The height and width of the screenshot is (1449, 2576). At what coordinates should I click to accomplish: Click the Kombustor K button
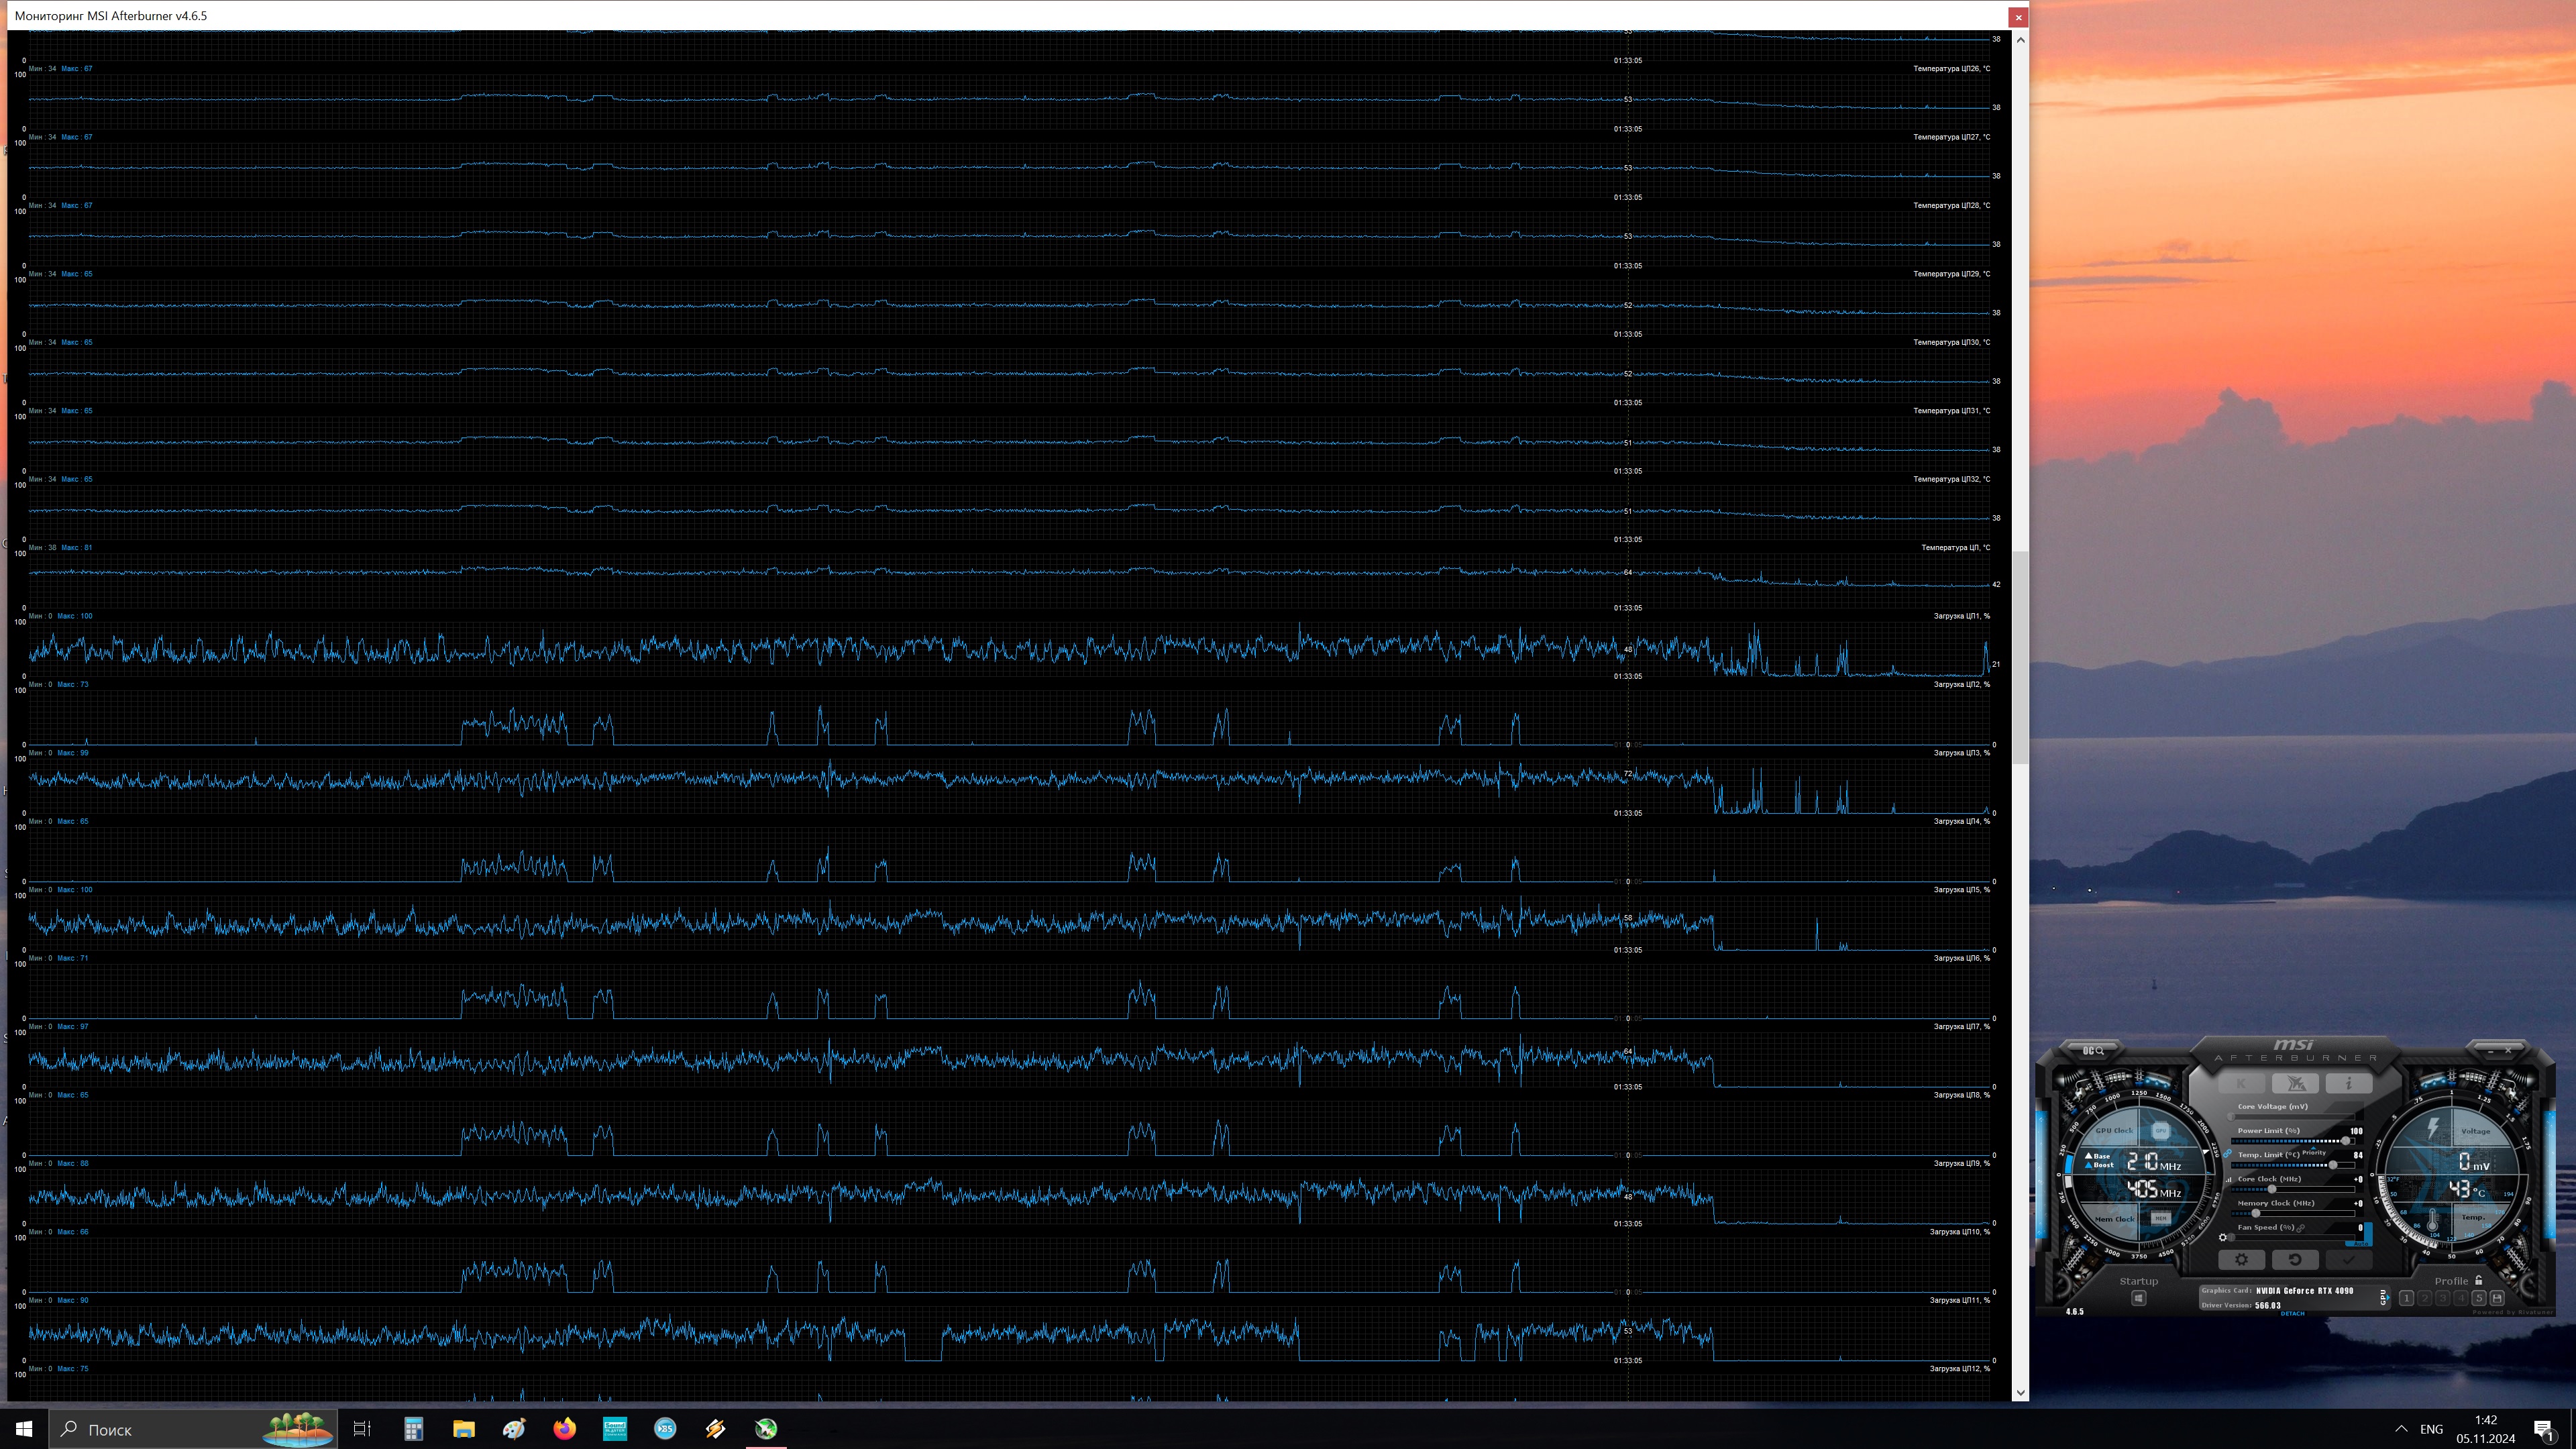pyautogui.click(x=2241, y=1084)
